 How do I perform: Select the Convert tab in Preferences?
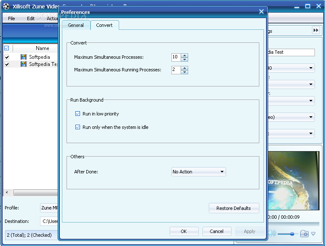click(x=104, y=25)
